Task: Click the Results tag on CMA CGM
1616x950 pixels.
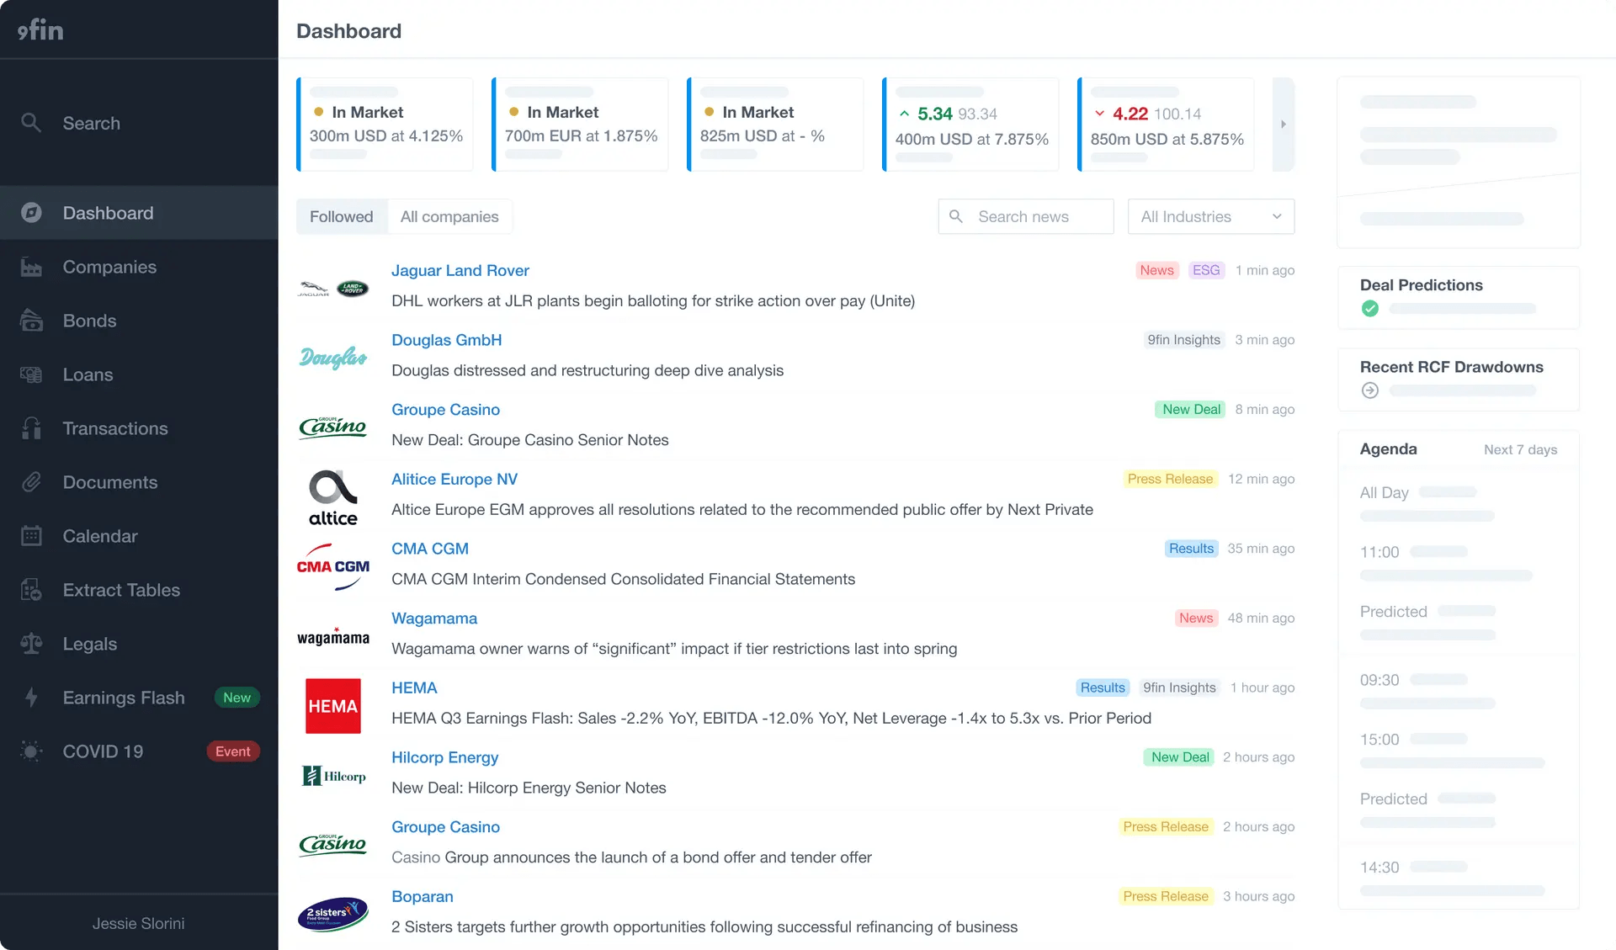Action: point(1191,549)
